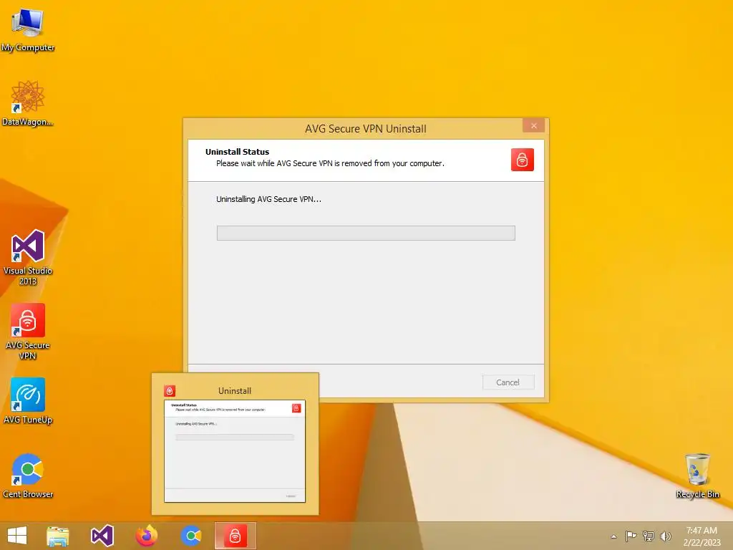Open the network status tray icon

click(x=649, y=536)
